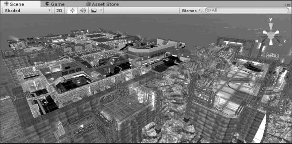The image size is (292, 144).
Task: Toggle 2D view mode
Action: pos(59,11)
